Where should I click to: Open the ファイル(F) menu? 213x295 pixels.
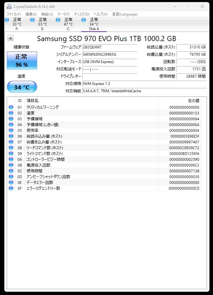pos(14,14)
